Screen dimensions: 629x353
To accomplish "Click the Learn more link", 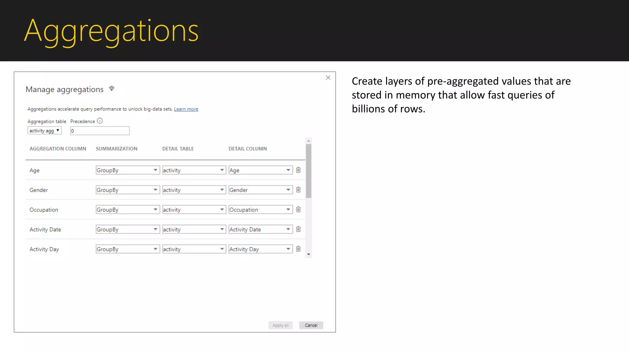I will point(186,109).
